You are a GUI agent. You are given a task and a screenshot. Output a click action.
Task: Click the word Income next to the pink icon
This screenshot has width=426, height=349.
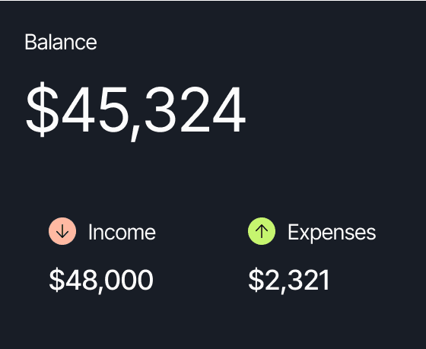pyautogui.click(x=122, y=233)
